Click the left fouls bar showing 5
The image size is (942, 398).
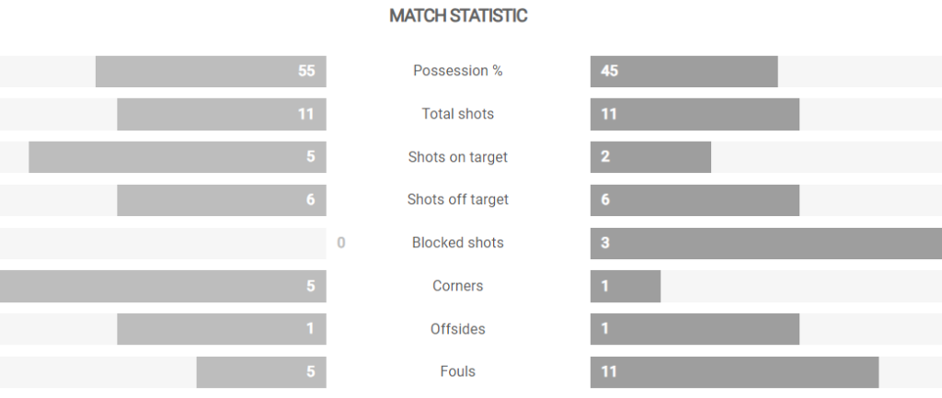[261, 372]
